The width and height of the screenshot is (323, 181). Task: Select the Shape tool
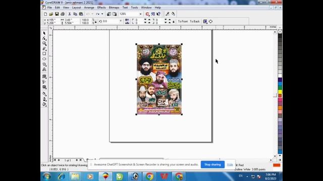[x=44, y=38]
